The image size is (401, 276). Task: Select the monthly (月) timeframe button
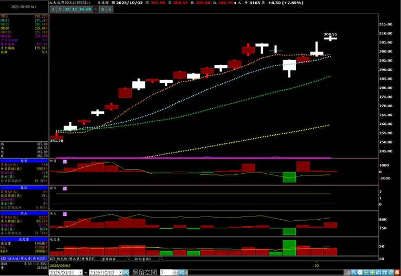tap(109, 9)
